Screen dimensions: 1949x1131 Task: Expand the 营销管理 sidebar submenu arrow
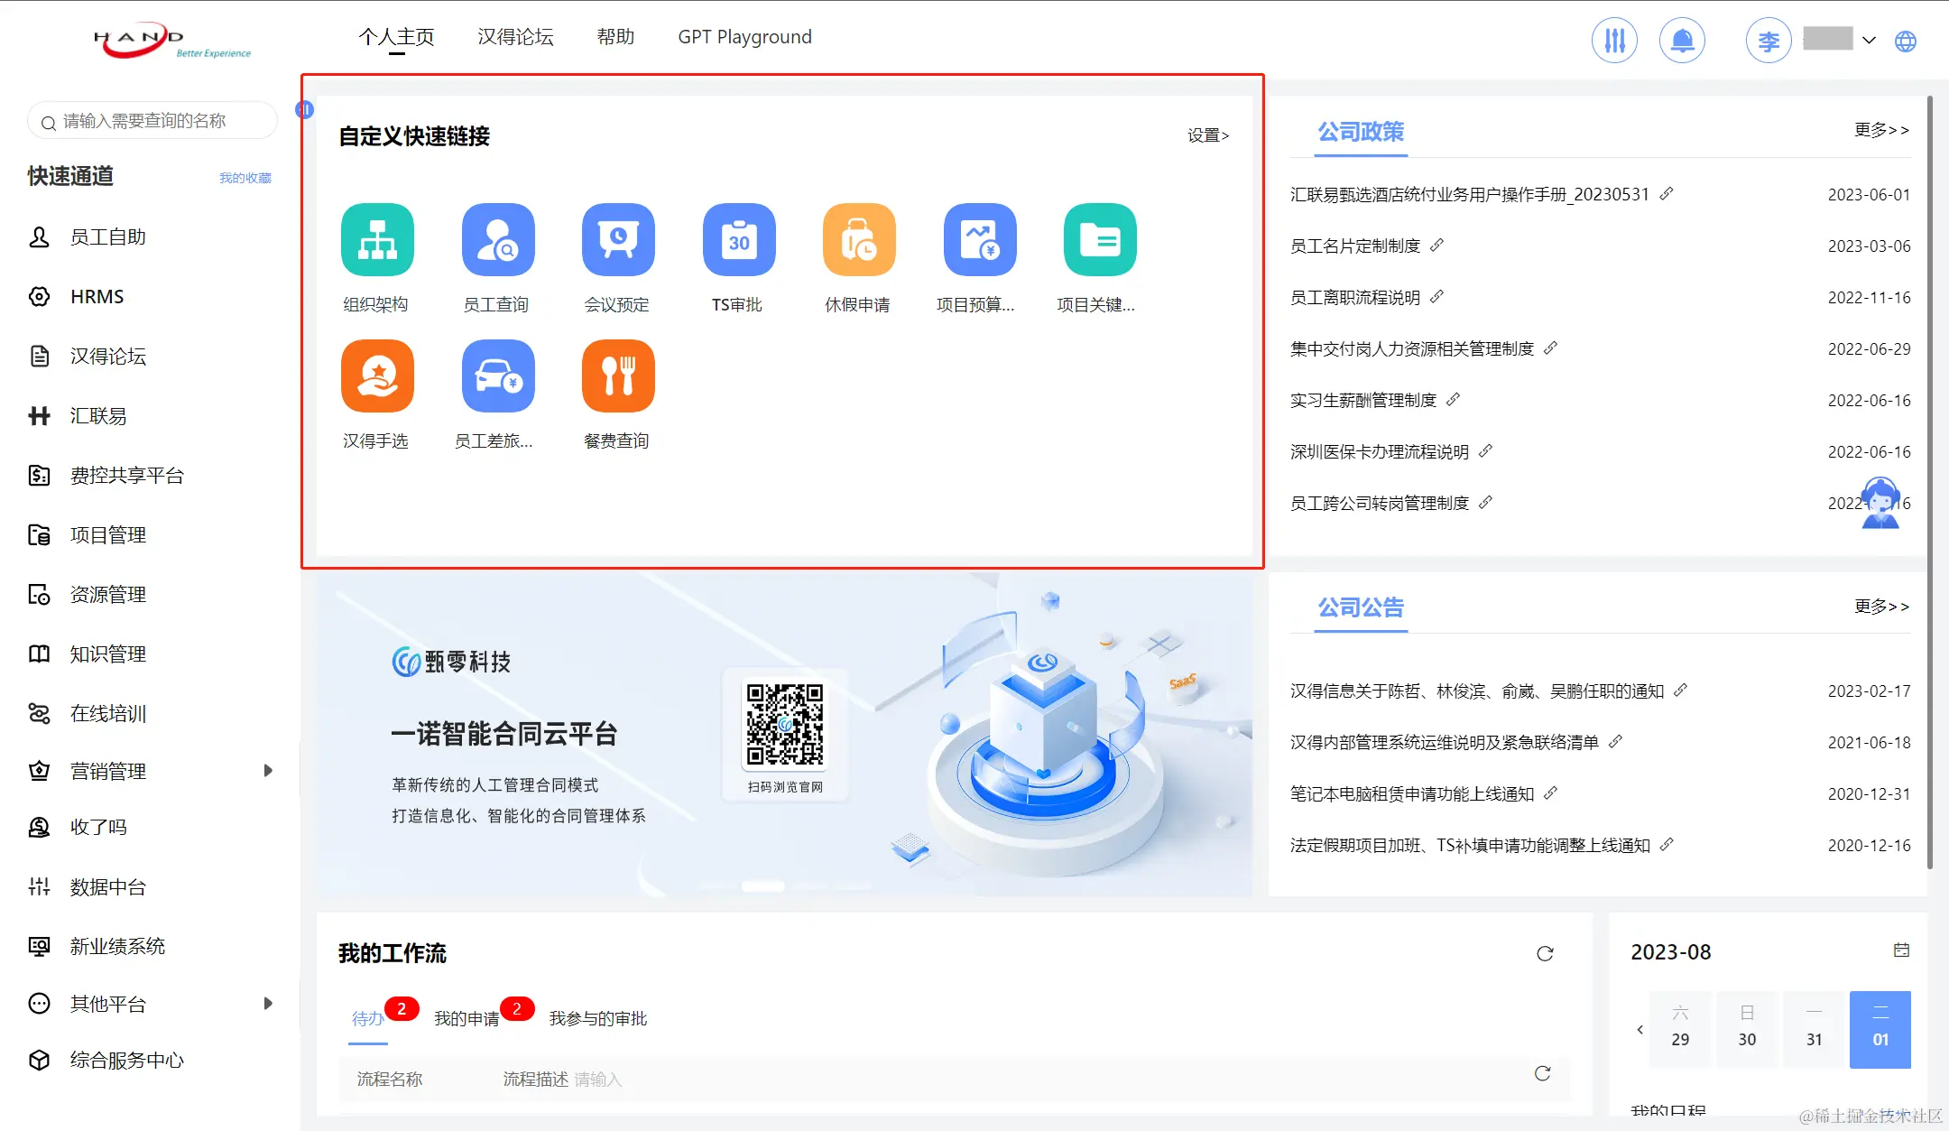coord(268,771)
